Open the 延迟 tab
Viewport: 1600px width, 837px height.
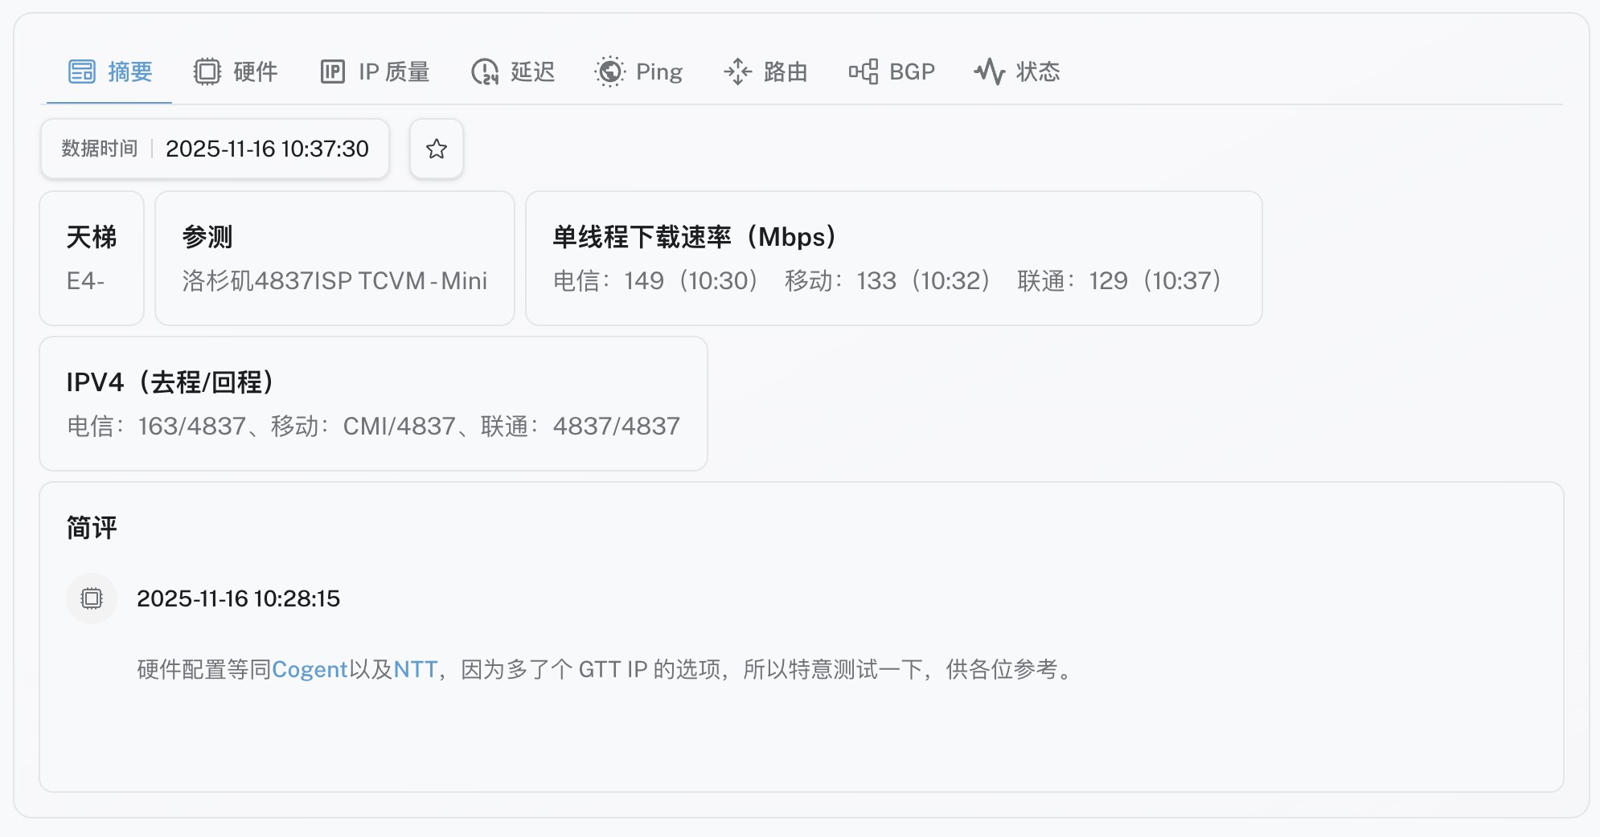pyautogui.click(x=532, y=71)
